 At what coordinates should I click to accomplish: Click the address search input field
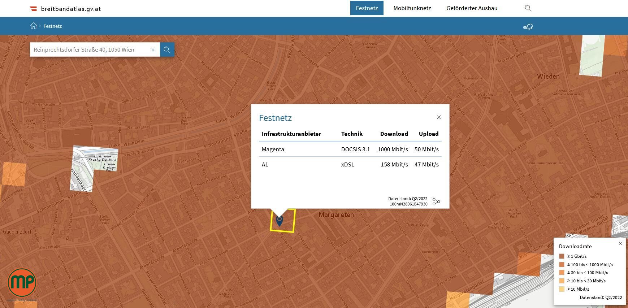(90, 50)
